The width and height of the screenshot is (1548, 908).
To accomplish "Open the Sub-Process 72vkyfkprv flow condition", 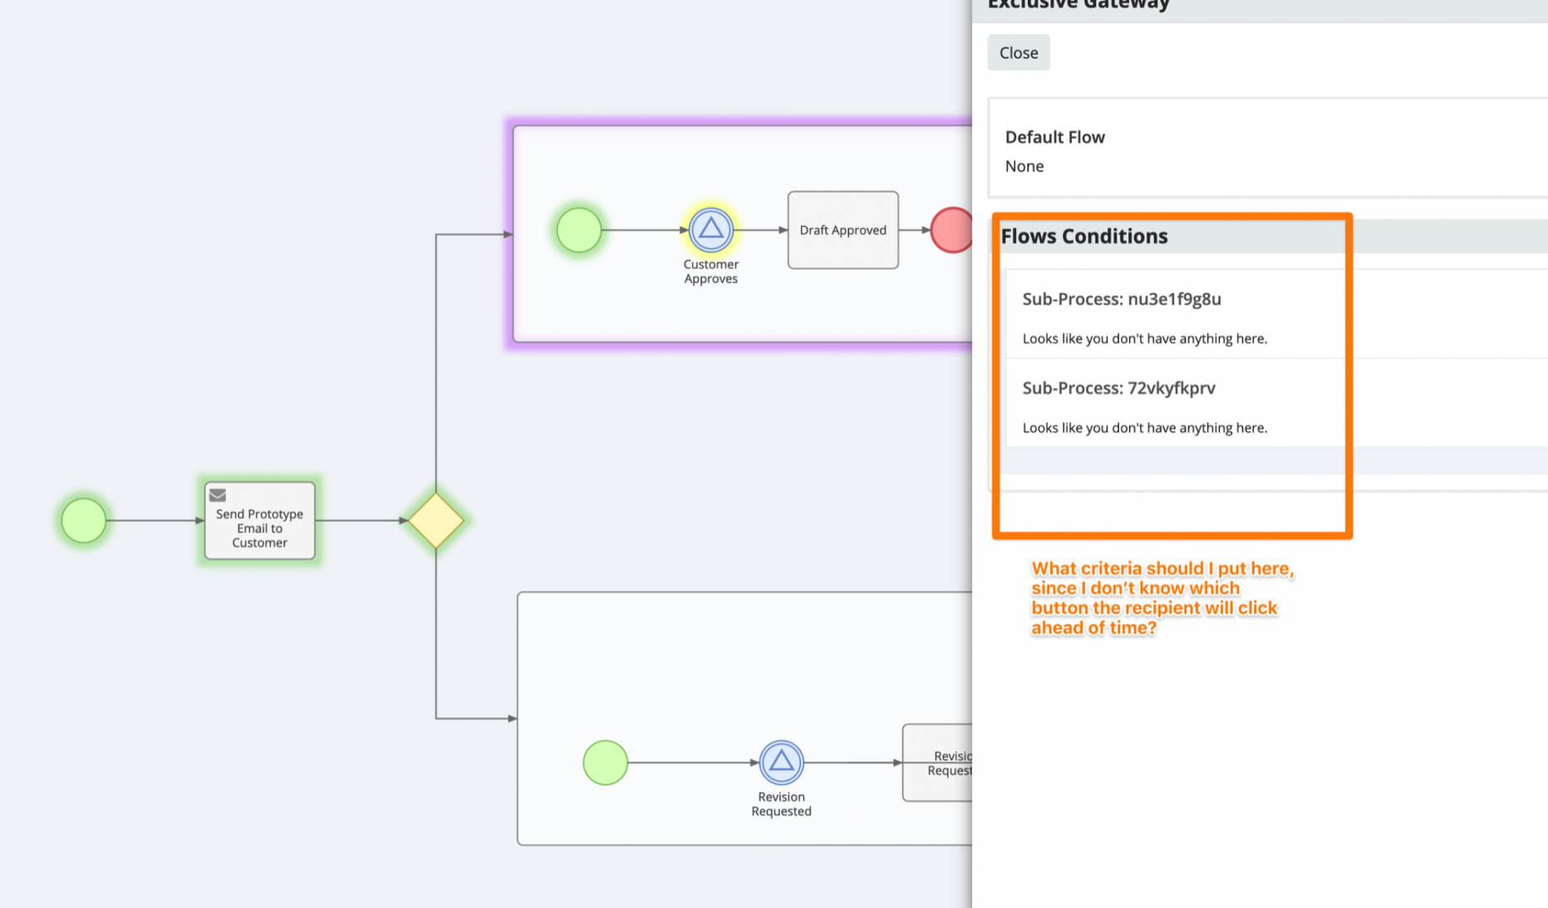I will point(1118,388).
